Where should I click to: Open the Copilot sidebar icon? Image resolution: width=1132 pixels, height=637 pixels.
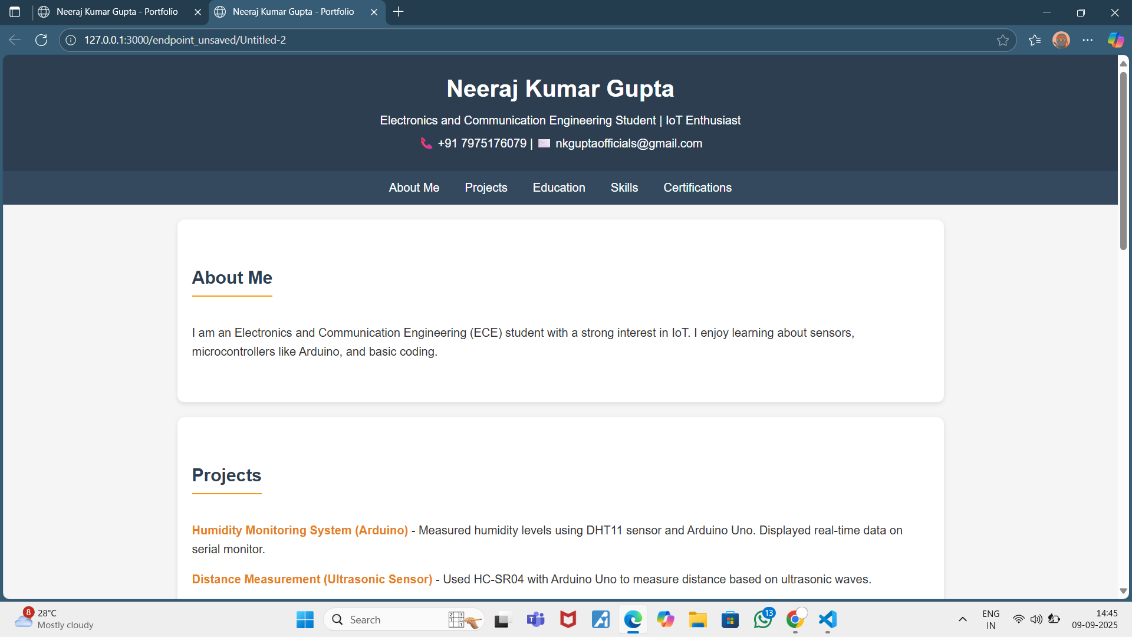pos(1115,40)
